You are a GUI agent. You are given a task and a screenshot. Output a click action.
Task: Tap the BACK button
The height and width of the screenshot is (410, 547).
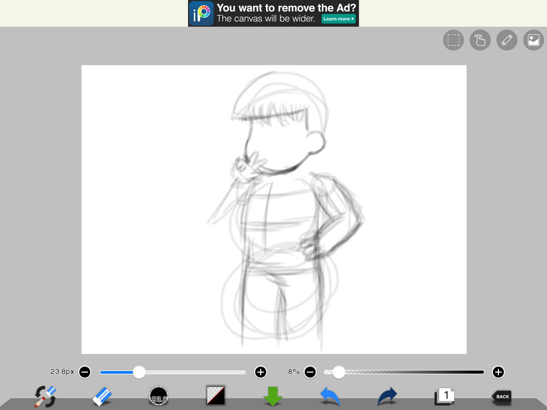(501, 397)
